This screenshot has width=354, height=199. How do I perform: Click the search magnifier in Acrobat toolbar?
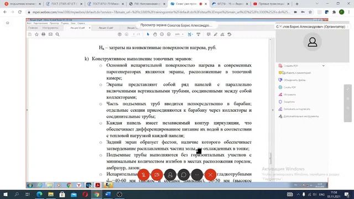pyautogui.click(x=58, y=34)
